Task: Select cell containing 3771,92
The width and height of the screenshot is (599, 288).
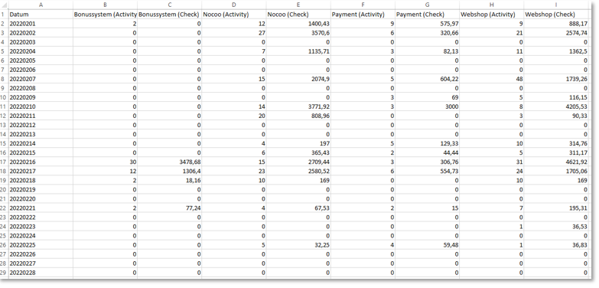Action: (298, 106)
